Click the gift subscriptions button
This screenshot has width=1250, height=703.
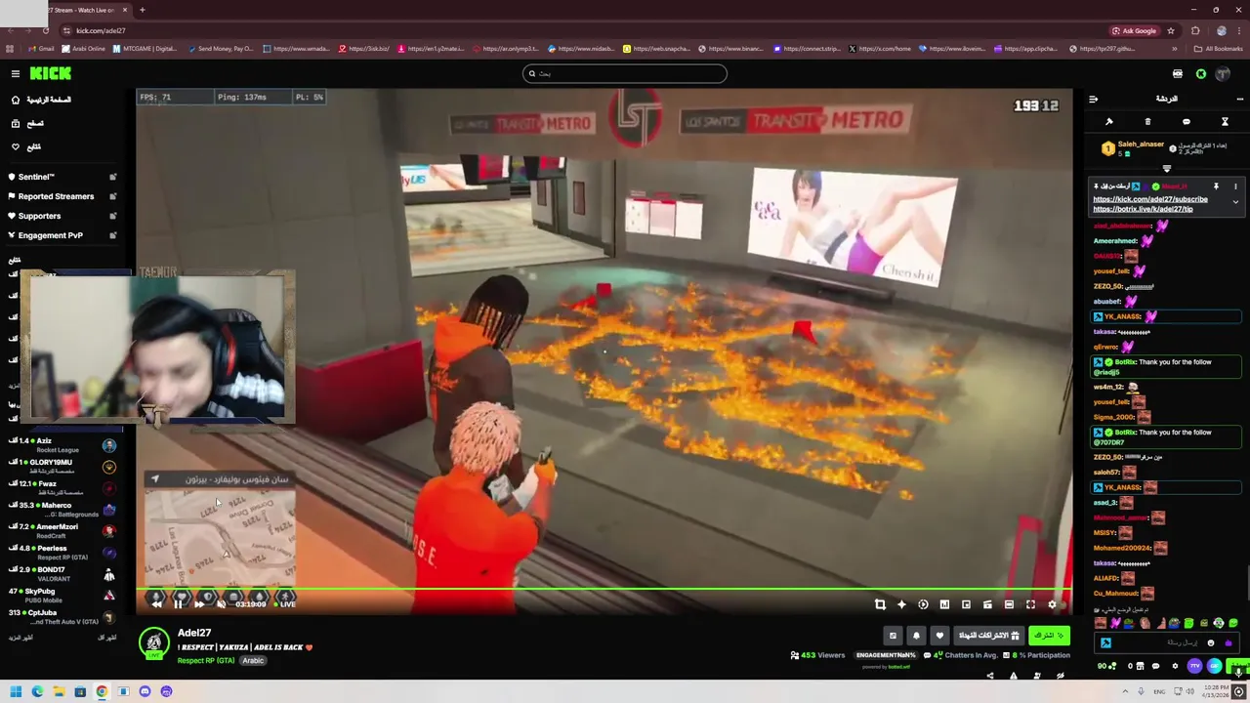click(988, 636)
